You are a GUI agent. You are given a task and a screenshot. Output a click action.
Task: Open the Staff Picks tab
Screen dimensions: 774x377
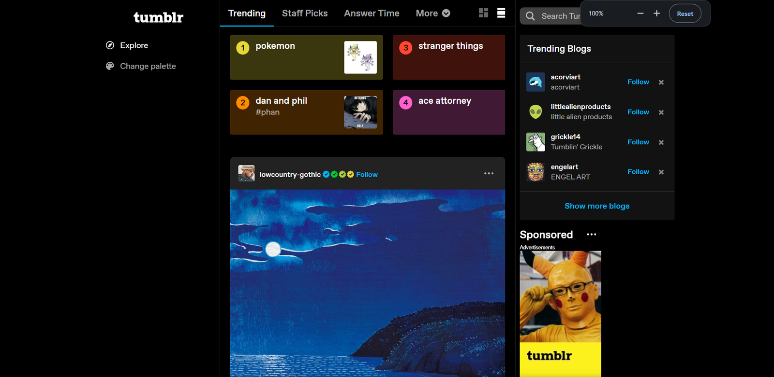[x=305, y=14]
